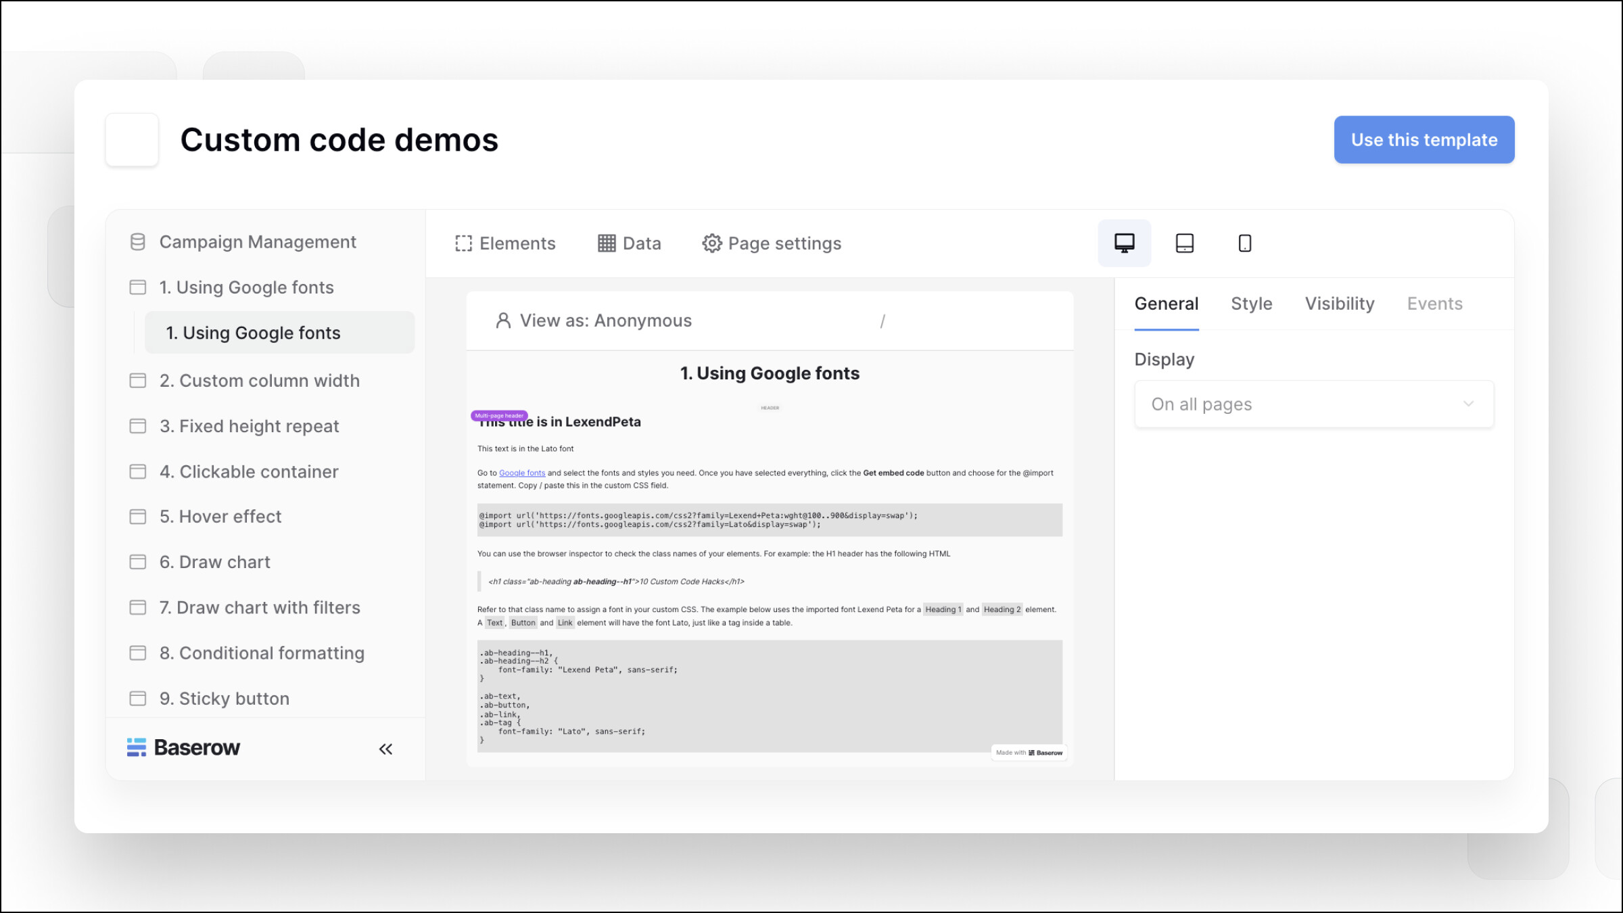The image size is (1623, 913).
Task: Click the 'Use this template' button
Action: (1424, 140)
